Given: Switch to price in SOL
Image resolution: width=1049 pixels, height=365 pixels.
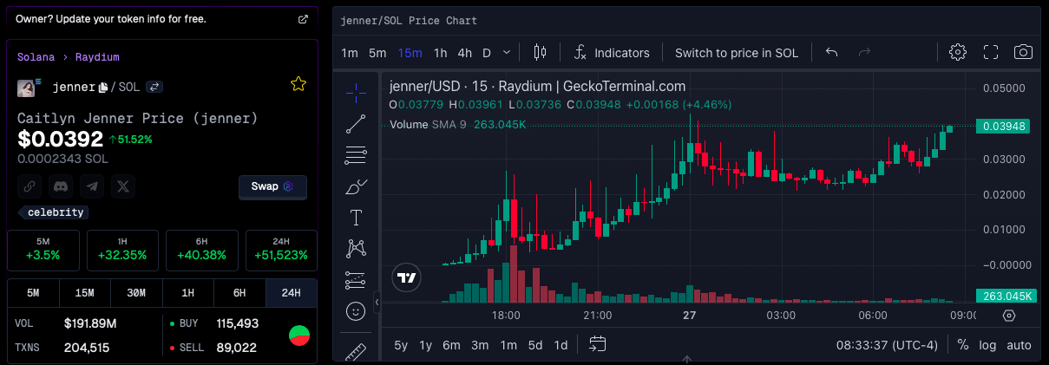Looking at the screenshot, I should (737, 53).
